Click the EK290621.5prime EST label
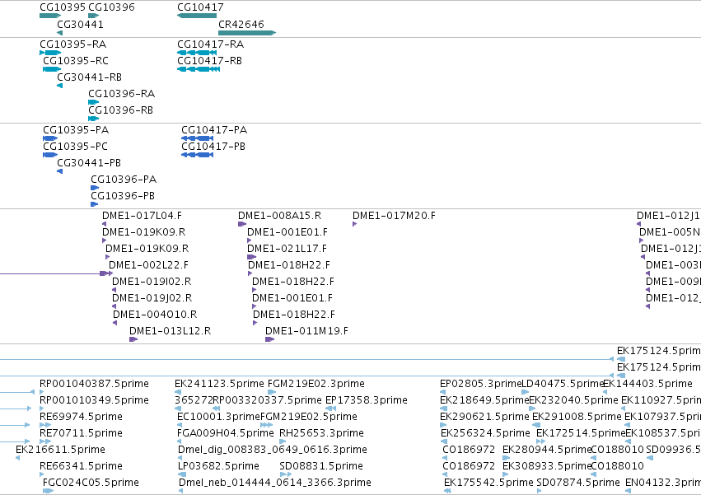701x495 pixels. (484, 418)
